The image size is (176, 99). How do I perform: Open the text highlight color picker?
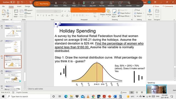[x=63, y=15]
